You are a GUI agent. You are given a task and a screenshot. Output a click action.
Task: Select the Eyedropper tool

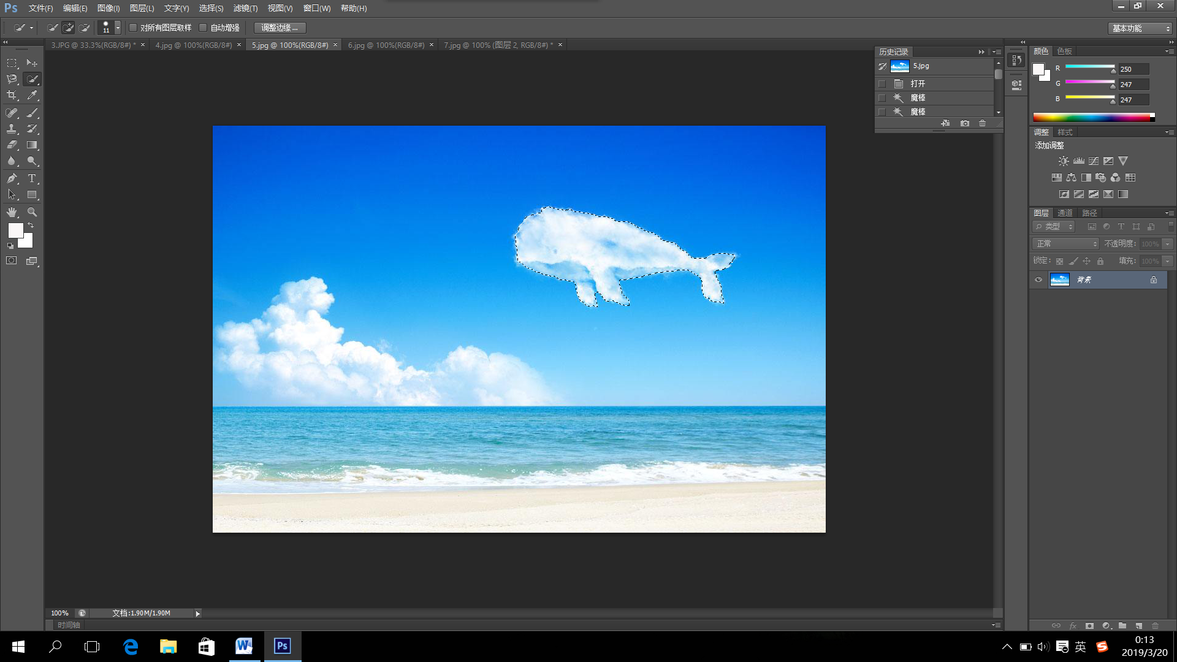click(32, 96)
